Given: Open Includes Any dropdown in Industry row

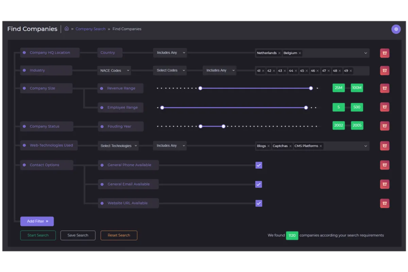Looking at the screenshot, I should [x=219, y=70].
